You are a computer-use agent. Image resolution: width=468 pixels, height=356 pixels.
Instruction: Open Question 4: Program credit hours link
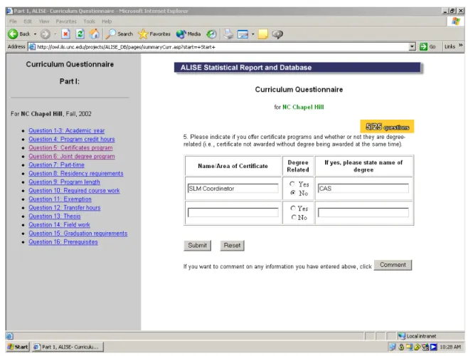point(72,140)
